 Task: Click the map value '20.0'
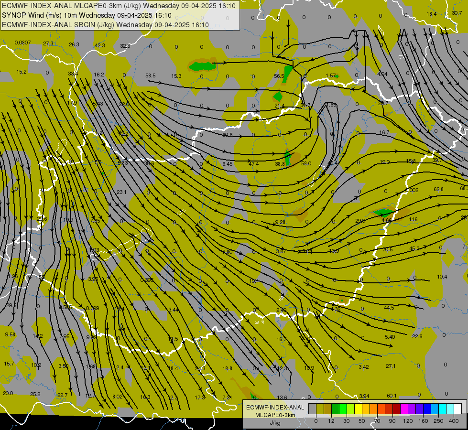coord(8,393)
